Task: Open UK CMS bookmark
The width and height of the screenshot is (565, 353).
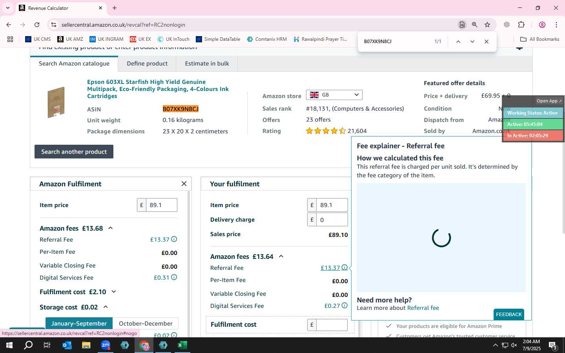Action: [x=38, y=39]
